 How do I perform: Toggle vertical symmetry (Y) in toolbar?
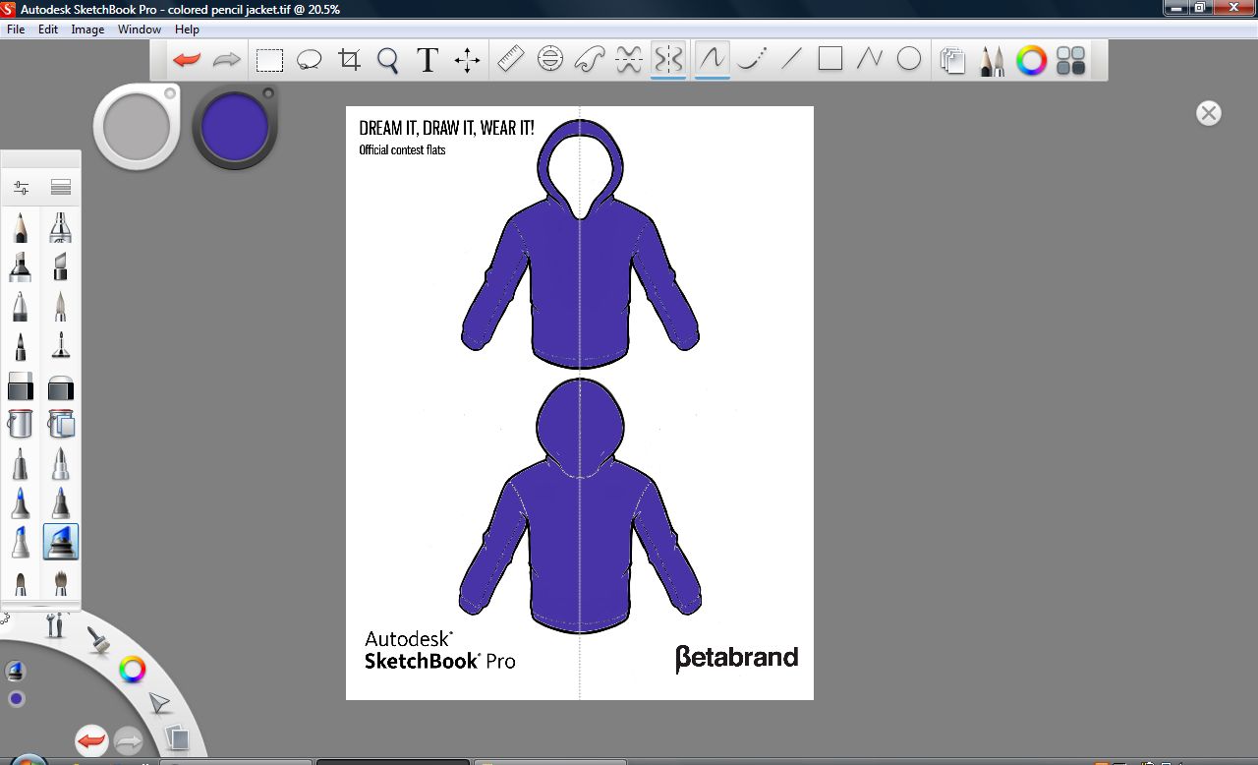pos(668,60)
